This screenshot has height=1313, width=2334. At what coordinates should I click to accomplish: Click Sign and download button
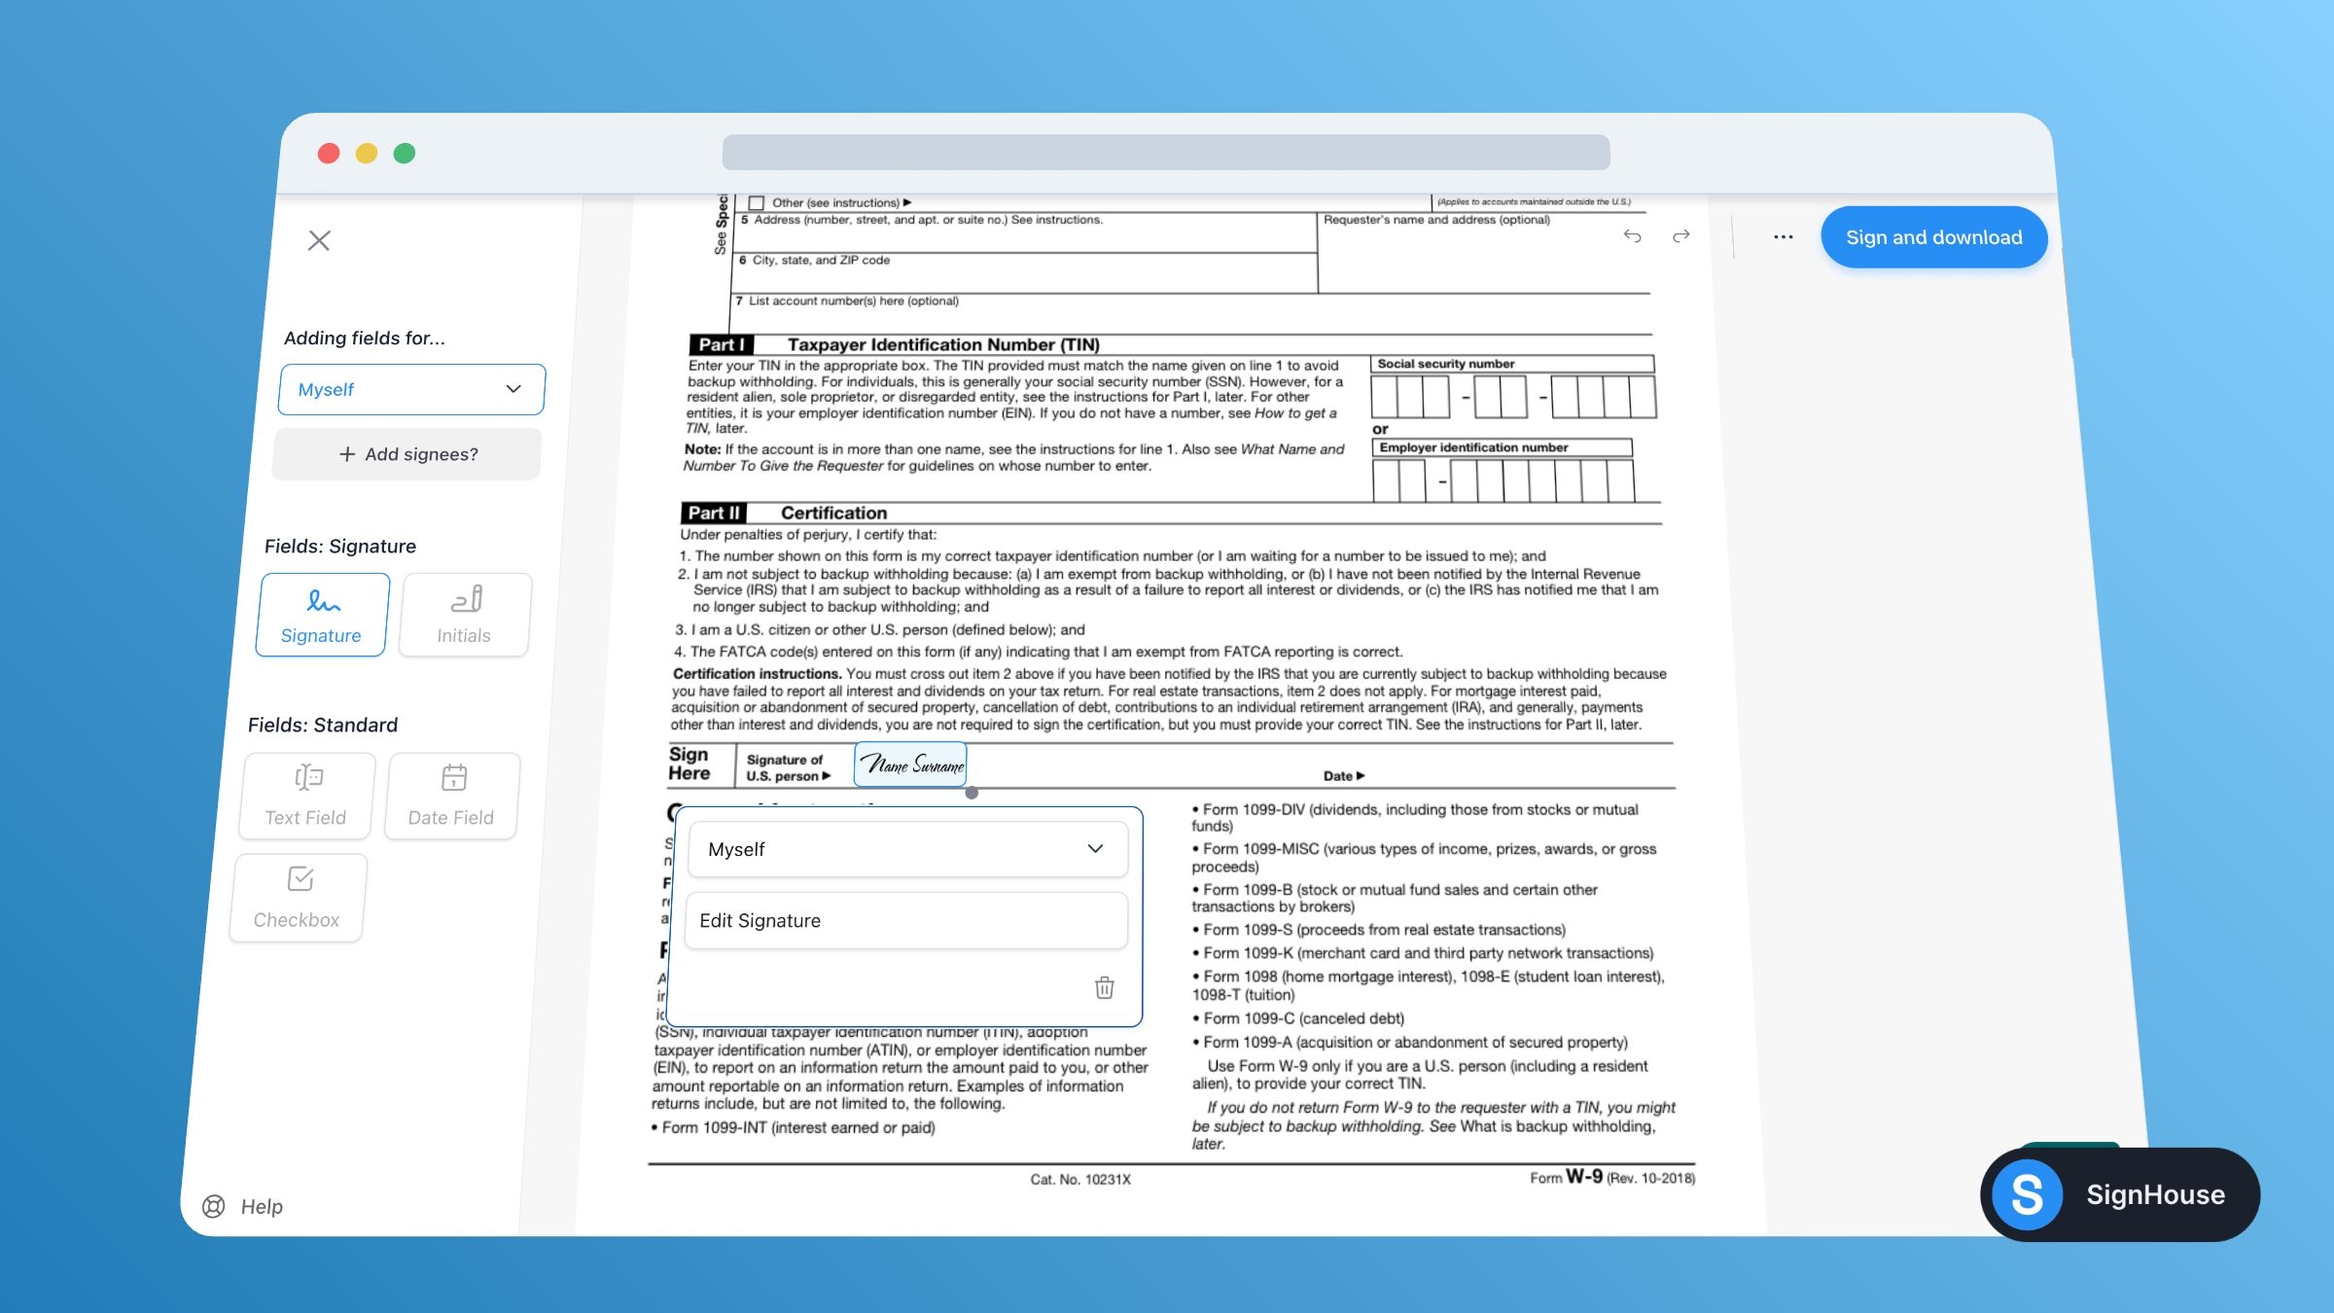coord(1933,235)
